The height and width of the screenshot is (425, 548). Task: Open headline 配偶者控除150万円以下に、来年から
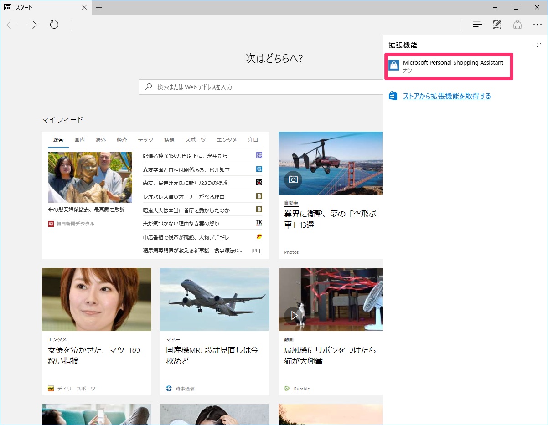click(185, 156)
